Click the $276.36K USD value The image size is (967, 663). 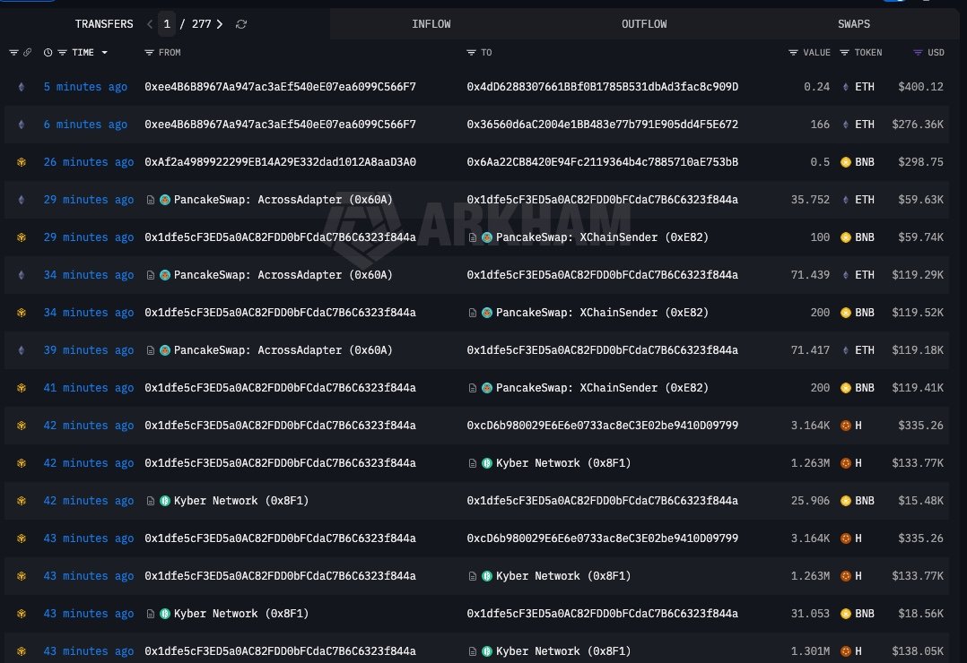918,125
